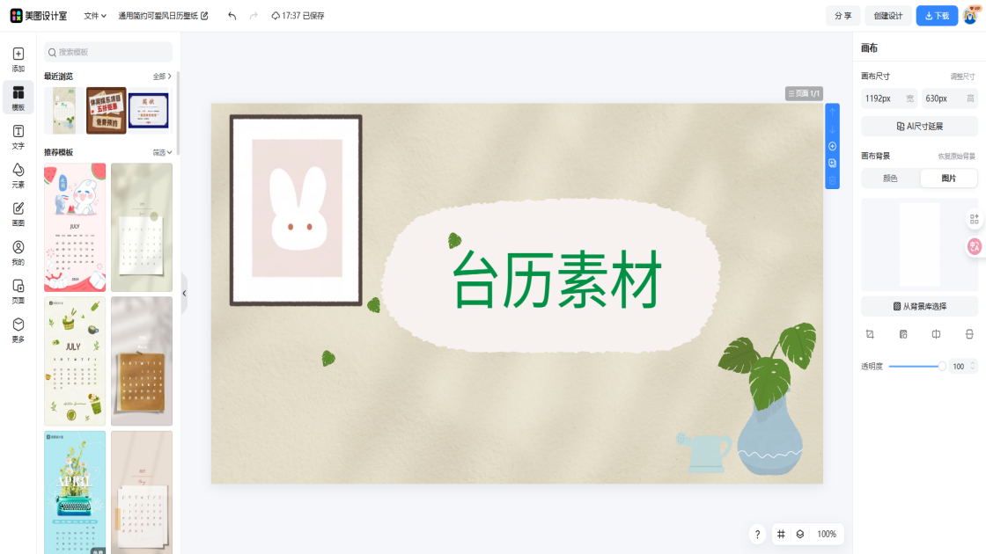Select the 图片 (Image) background option
Image resolution: width=986 pixels, height=554 pixels.
(x=948, y=179)
